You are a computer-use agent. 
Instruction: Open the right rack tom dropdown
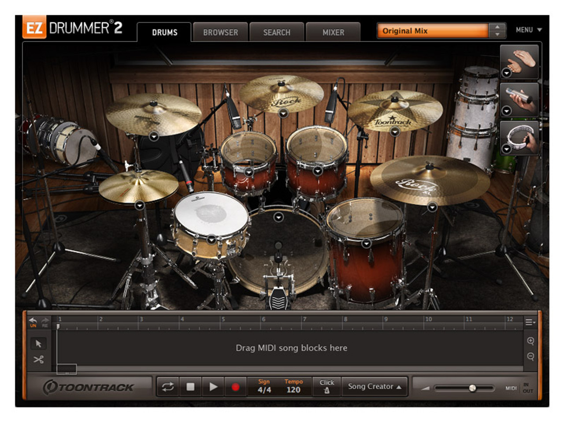[318, 171]
